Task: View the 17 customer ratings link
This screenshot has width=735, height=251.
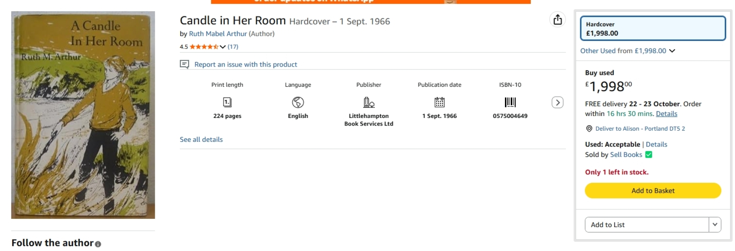Action: click(233, 47)
